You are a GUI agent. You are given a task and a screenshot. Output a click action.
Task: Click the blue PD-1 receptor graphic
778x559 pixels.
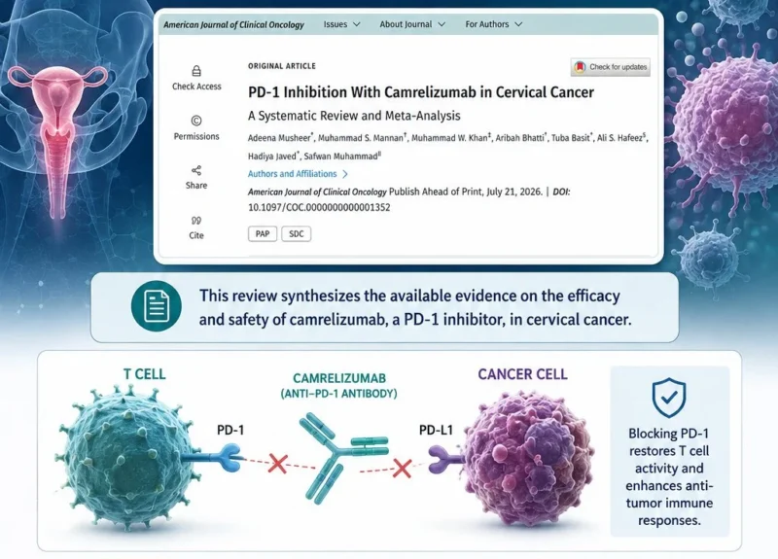tap(213, 458)
